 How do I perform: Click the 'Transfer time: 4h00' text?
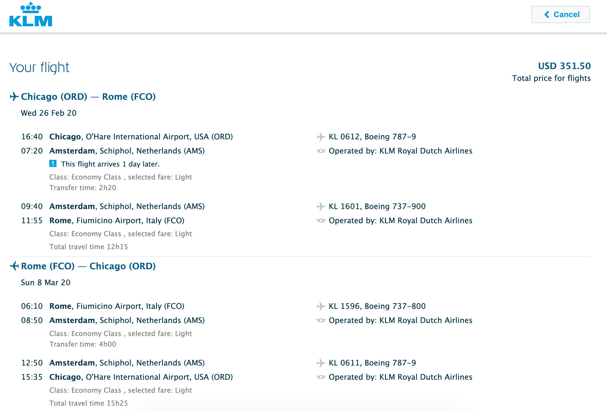(x=83, y=344)
